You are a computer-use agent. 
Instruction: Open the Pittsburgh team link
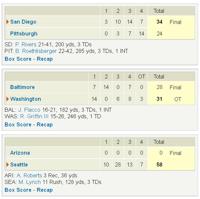tap(24, 33)
